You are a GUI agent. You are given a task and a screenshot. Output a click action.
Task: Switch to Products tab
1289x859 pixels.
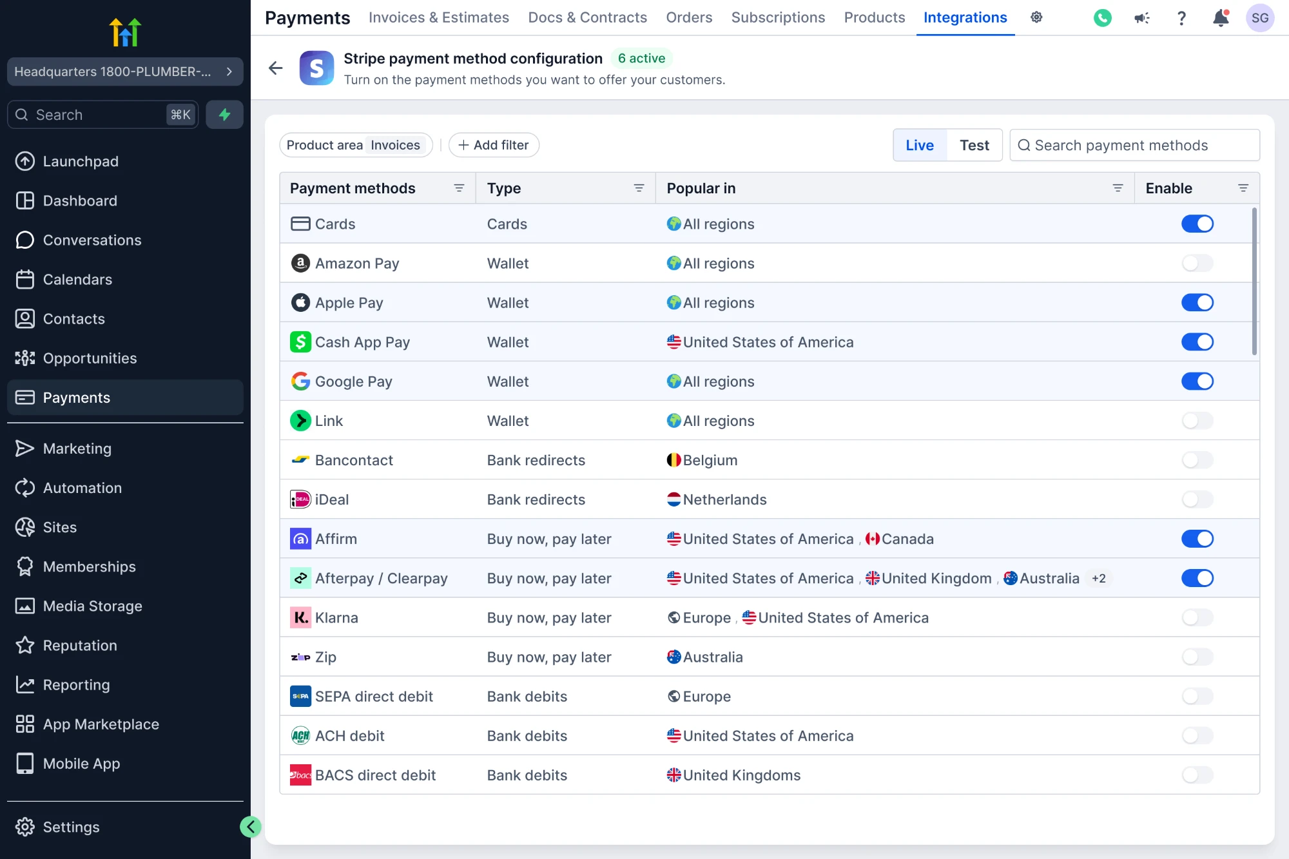(x=874, y=17)
